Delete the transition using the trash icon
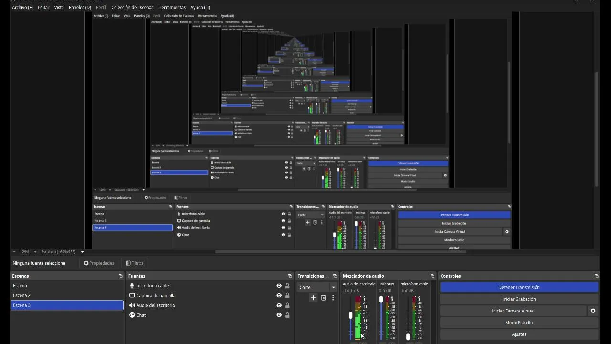 pyautogui.click(x=323, y=298)
